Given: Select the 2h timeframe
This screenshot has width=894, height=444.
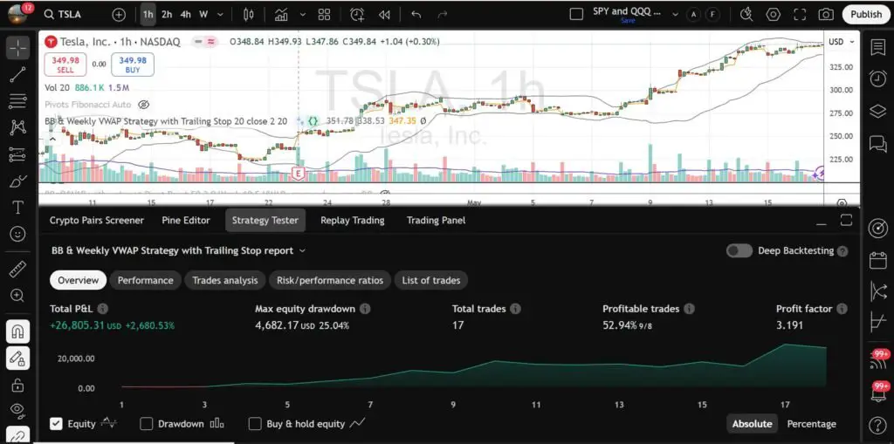Looking at the screenshot, I should (x=167, y=15).
